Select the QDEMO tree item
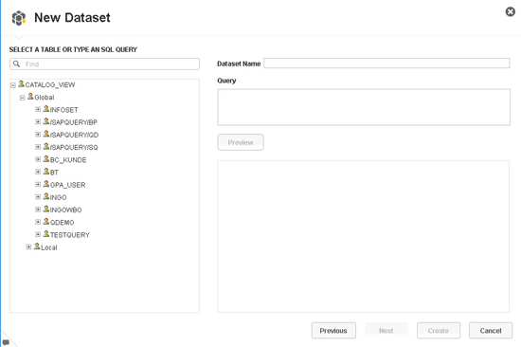The height and width of the screenshot is (347, 521). [62, 222]
